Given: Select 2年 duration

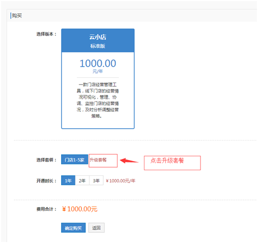Looking at the screenshot, I should tap(82, 180).
